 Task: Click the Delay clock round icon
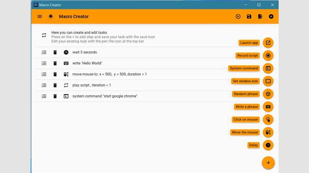coord(268,145)
